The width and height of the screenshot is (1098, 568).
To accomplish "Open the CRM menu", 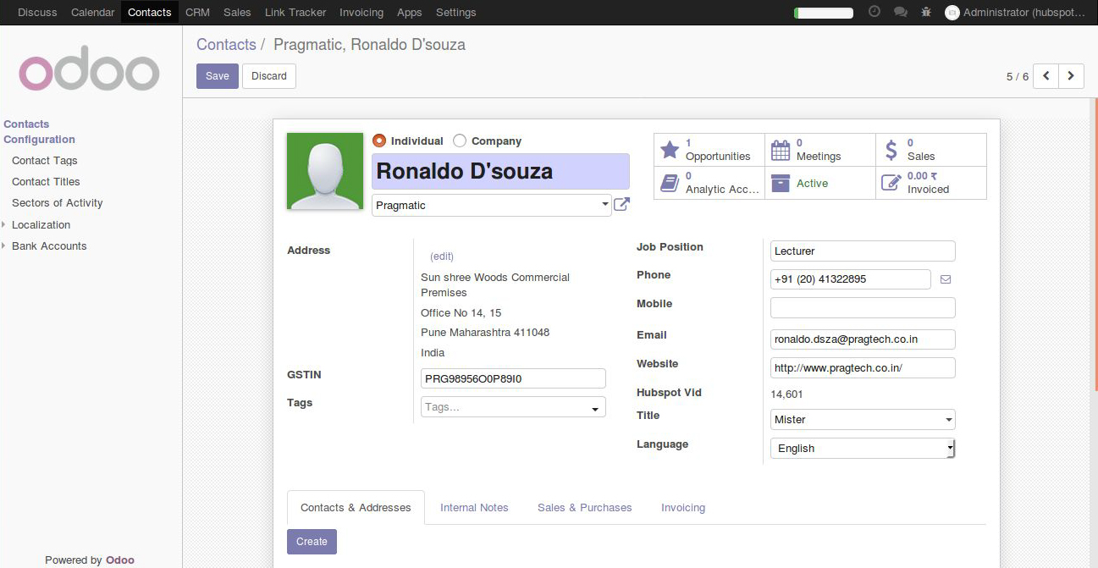I will [x=197, y=12].
